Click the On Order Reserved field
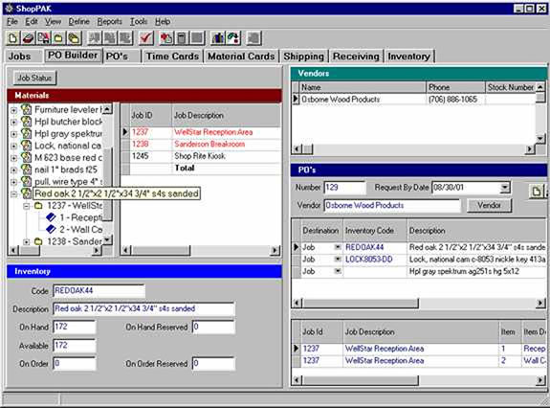This screenshot has height=408, width=550. 213,363
